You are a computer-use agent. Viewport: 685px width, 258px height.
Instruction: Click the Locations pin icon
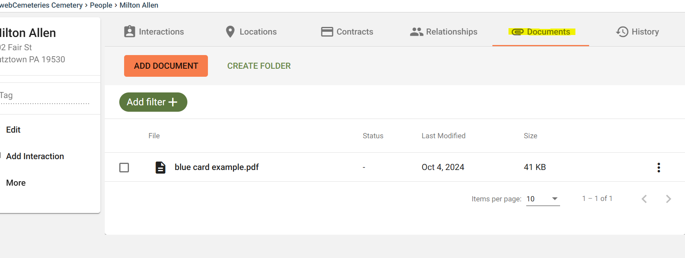click(230, 32)
